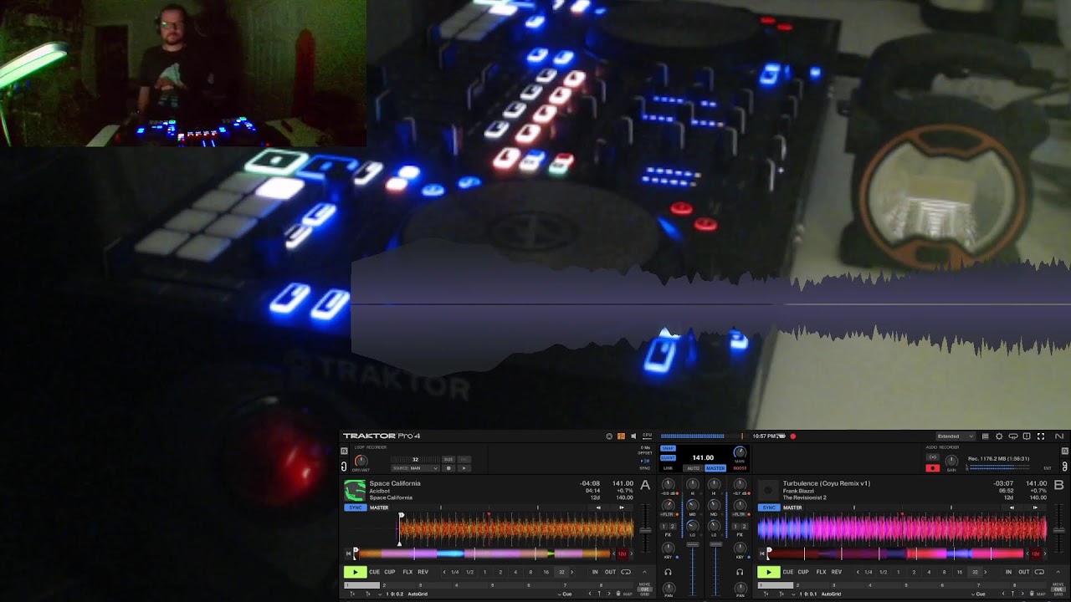Click key up arrow next to 12d Deck A
1071x602 pixels.
pos(632,554)
